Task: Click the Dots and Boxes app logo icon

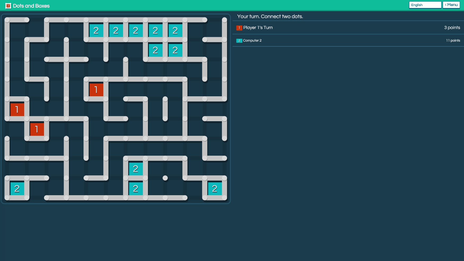Action: click(x=8, y=6)
